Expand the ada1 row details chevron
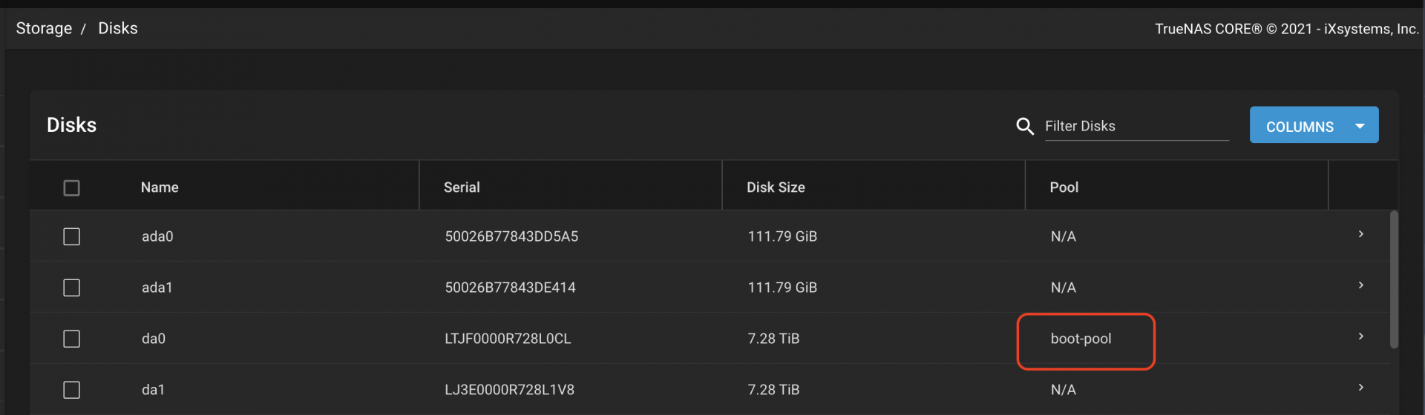The height and width of the screenshot is (415, 1425). click(1360, 285)
